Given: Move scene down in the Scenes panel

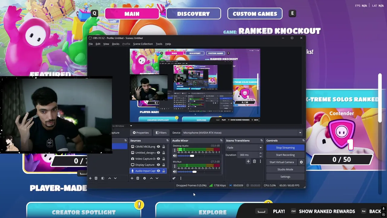Looking at the screenshot, I should click(115, 178).
